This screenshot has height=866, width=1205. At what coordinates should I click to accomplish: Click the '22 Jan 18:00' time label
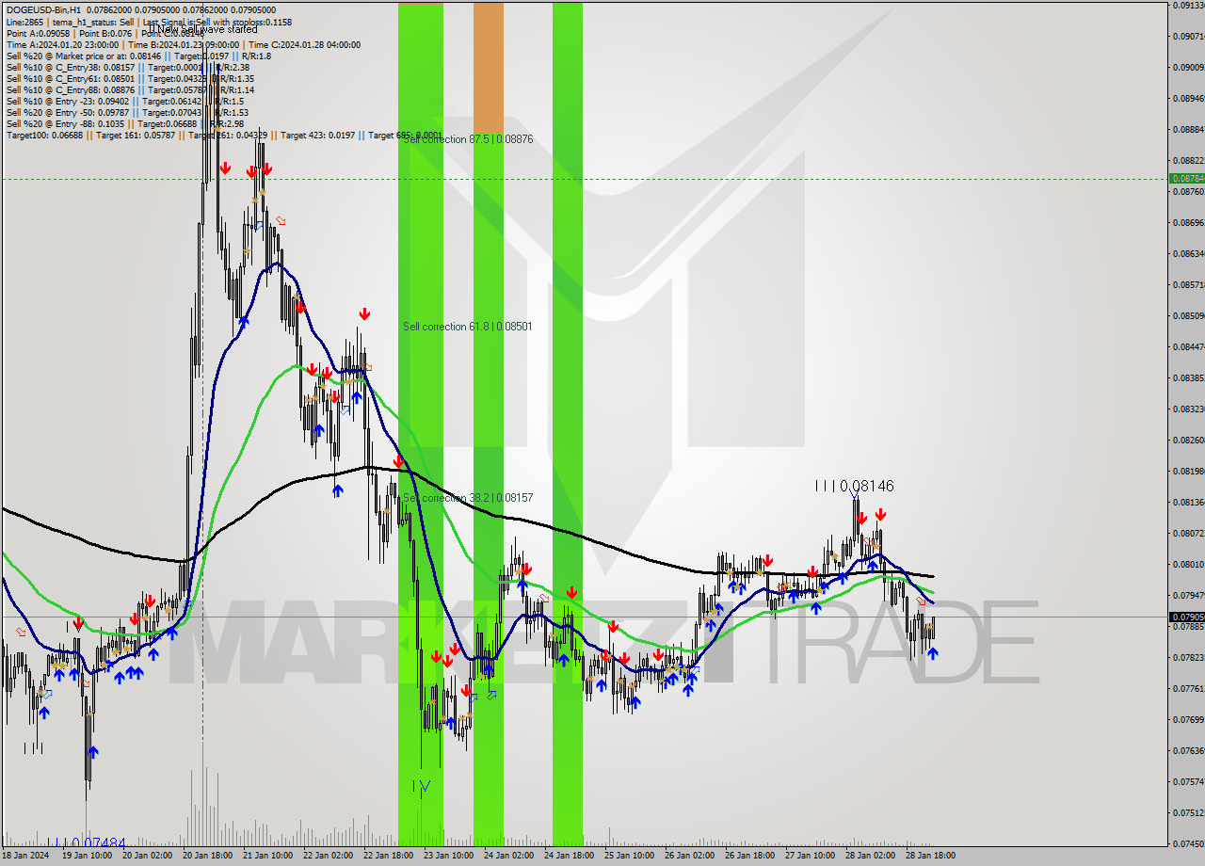click(x=388, y=856)
